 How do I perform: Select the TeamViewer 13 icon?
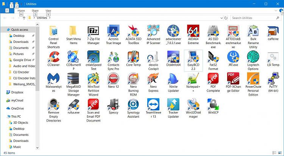point(153,105)
